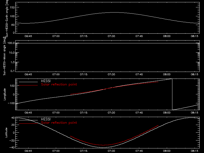Click the Longitude axis title

click(5, 94)
